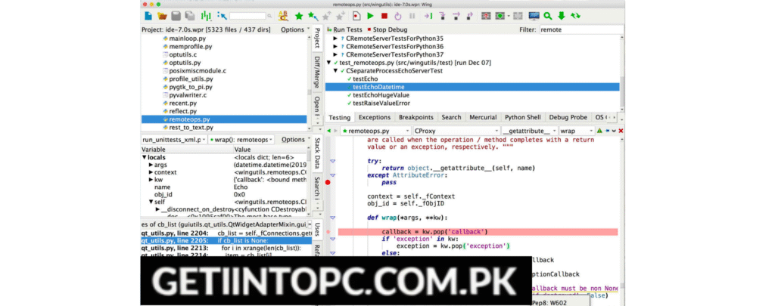Screen dimensions: 775x306
Task: Switch to the Breakpoints tab
Action: 416,117
